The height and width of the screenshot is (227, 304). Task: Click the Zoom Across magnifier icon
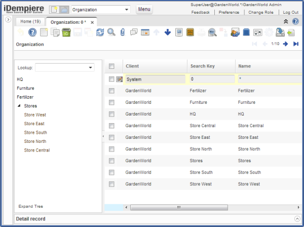(x=212, y=32)
